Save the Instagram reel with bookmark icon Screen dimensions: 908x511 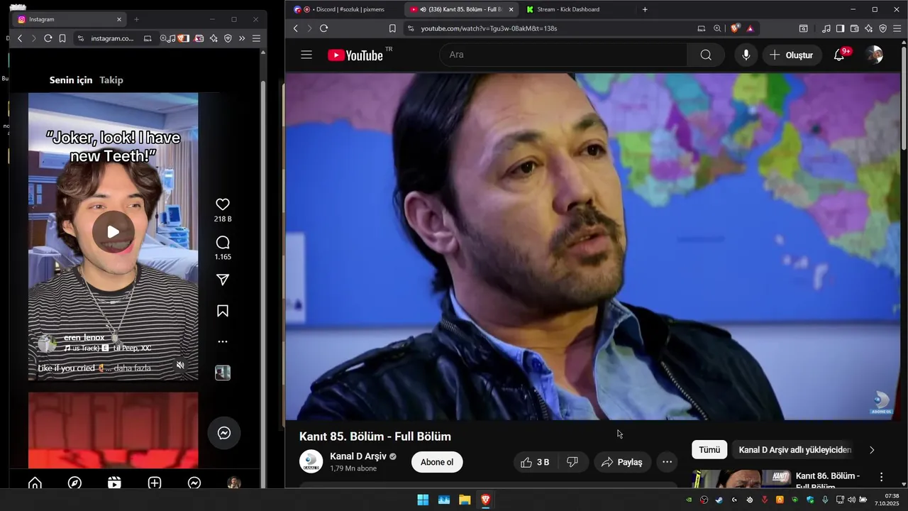(x=223, y=311)
